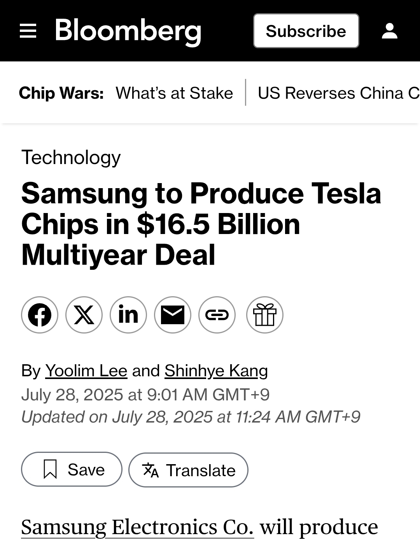Open the Technology section
The width and height of the screenshot is (420, 545).
coord(71,157)
